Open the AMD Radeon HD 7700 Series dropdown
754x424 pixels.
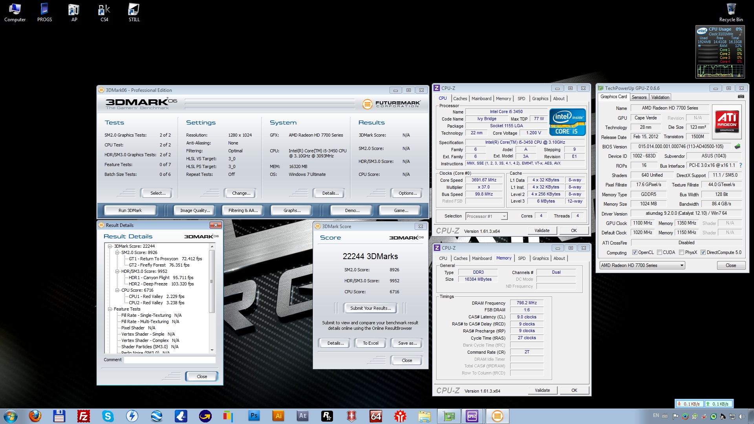(x=642, y=265)
